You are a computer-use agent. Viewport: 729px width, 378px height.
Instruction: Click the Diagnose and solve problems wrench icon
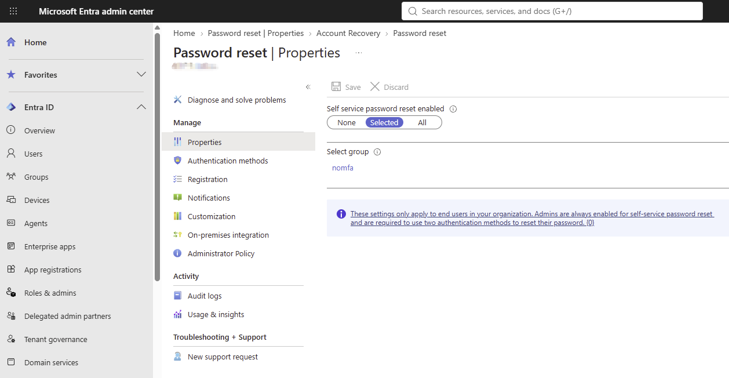point(178,100)
